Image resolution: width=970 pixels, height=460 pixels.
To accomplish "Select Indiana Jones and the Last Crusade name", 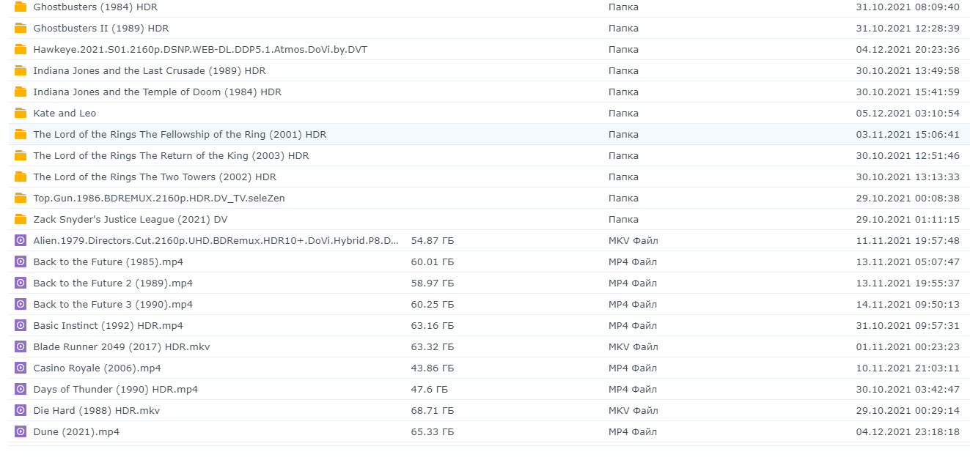I will coord(150,71).
